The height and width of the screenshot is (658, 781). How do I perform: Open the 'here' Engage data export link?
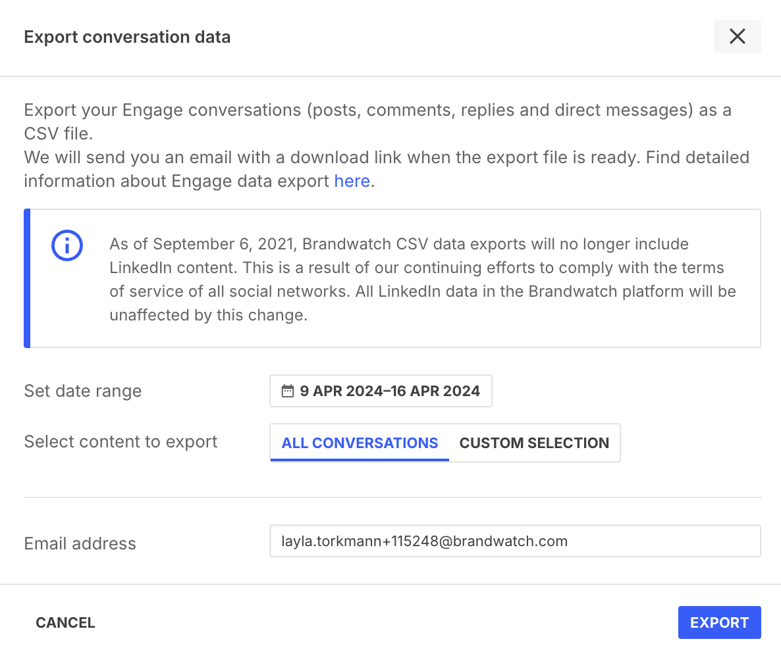(352, 181)
